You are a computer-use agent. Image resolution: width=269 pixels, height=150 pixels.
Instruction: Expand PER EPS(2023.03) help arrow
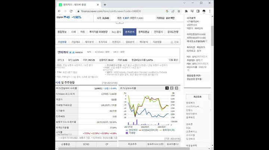point(207,56)
